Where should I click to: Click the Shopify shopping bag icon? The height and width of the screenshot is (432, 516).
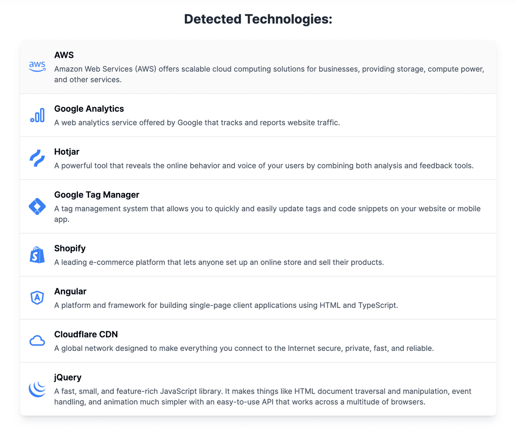37,255
